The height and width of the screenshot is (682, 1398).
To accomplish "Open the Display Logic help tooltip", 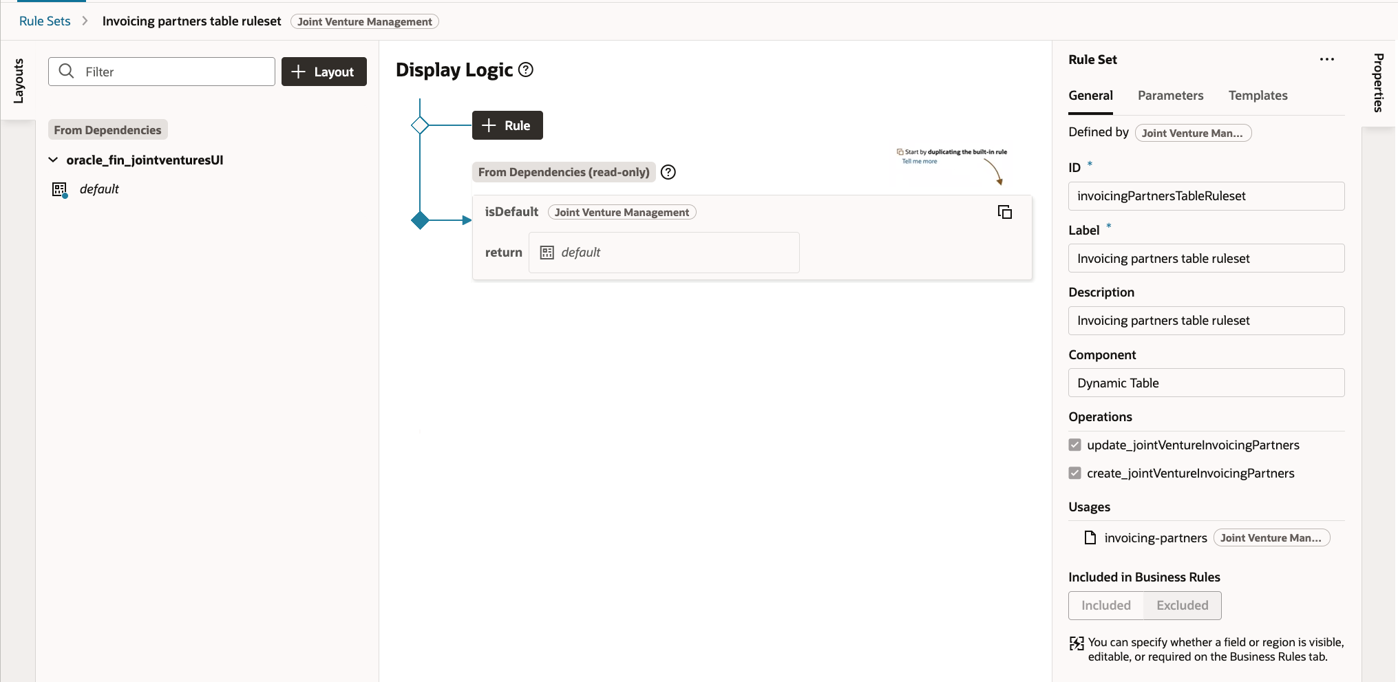I will [525, 70].
